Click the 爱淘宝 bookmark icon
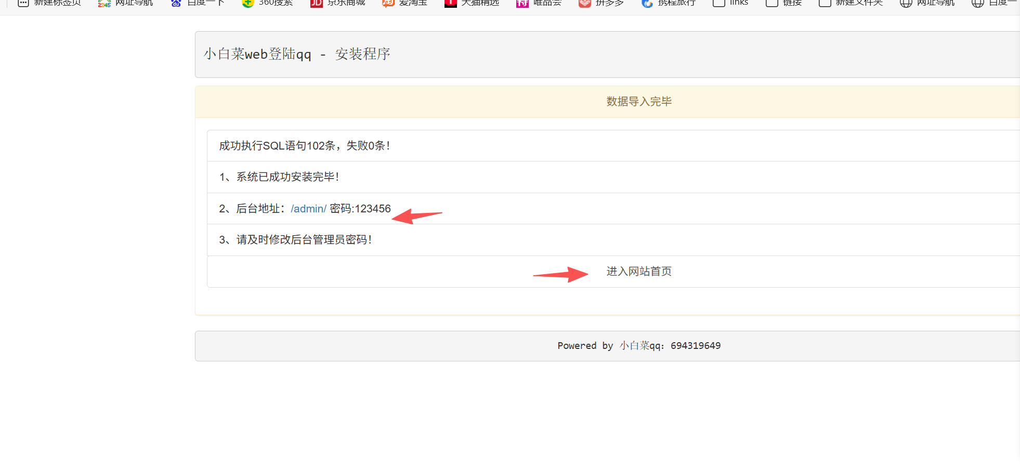Viewport: 1020px width, 472px height. tap(388, 3)
